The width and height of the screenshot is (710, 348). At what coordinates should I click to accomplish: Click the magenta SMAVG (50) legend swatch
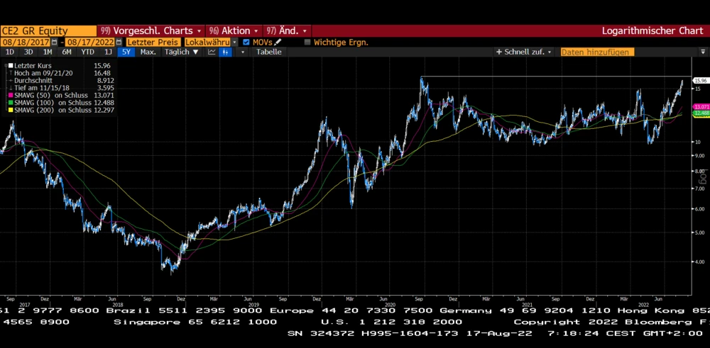point(9,94)
